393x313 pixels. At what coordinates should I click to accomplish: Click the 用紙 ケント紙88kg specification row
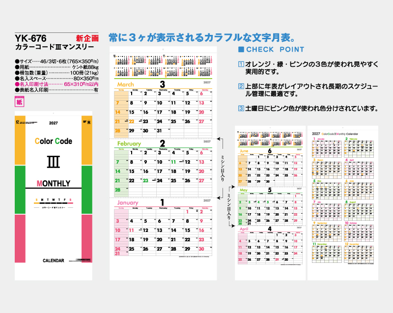click(56, 67)
